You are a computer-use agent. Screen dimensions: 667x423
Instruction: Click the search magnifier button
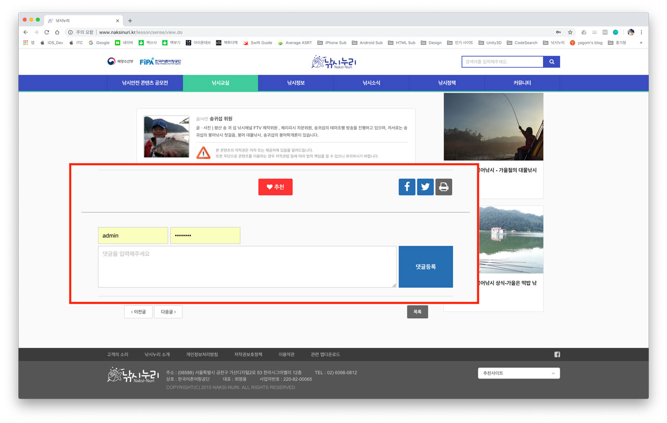click(x=551, y=62)
